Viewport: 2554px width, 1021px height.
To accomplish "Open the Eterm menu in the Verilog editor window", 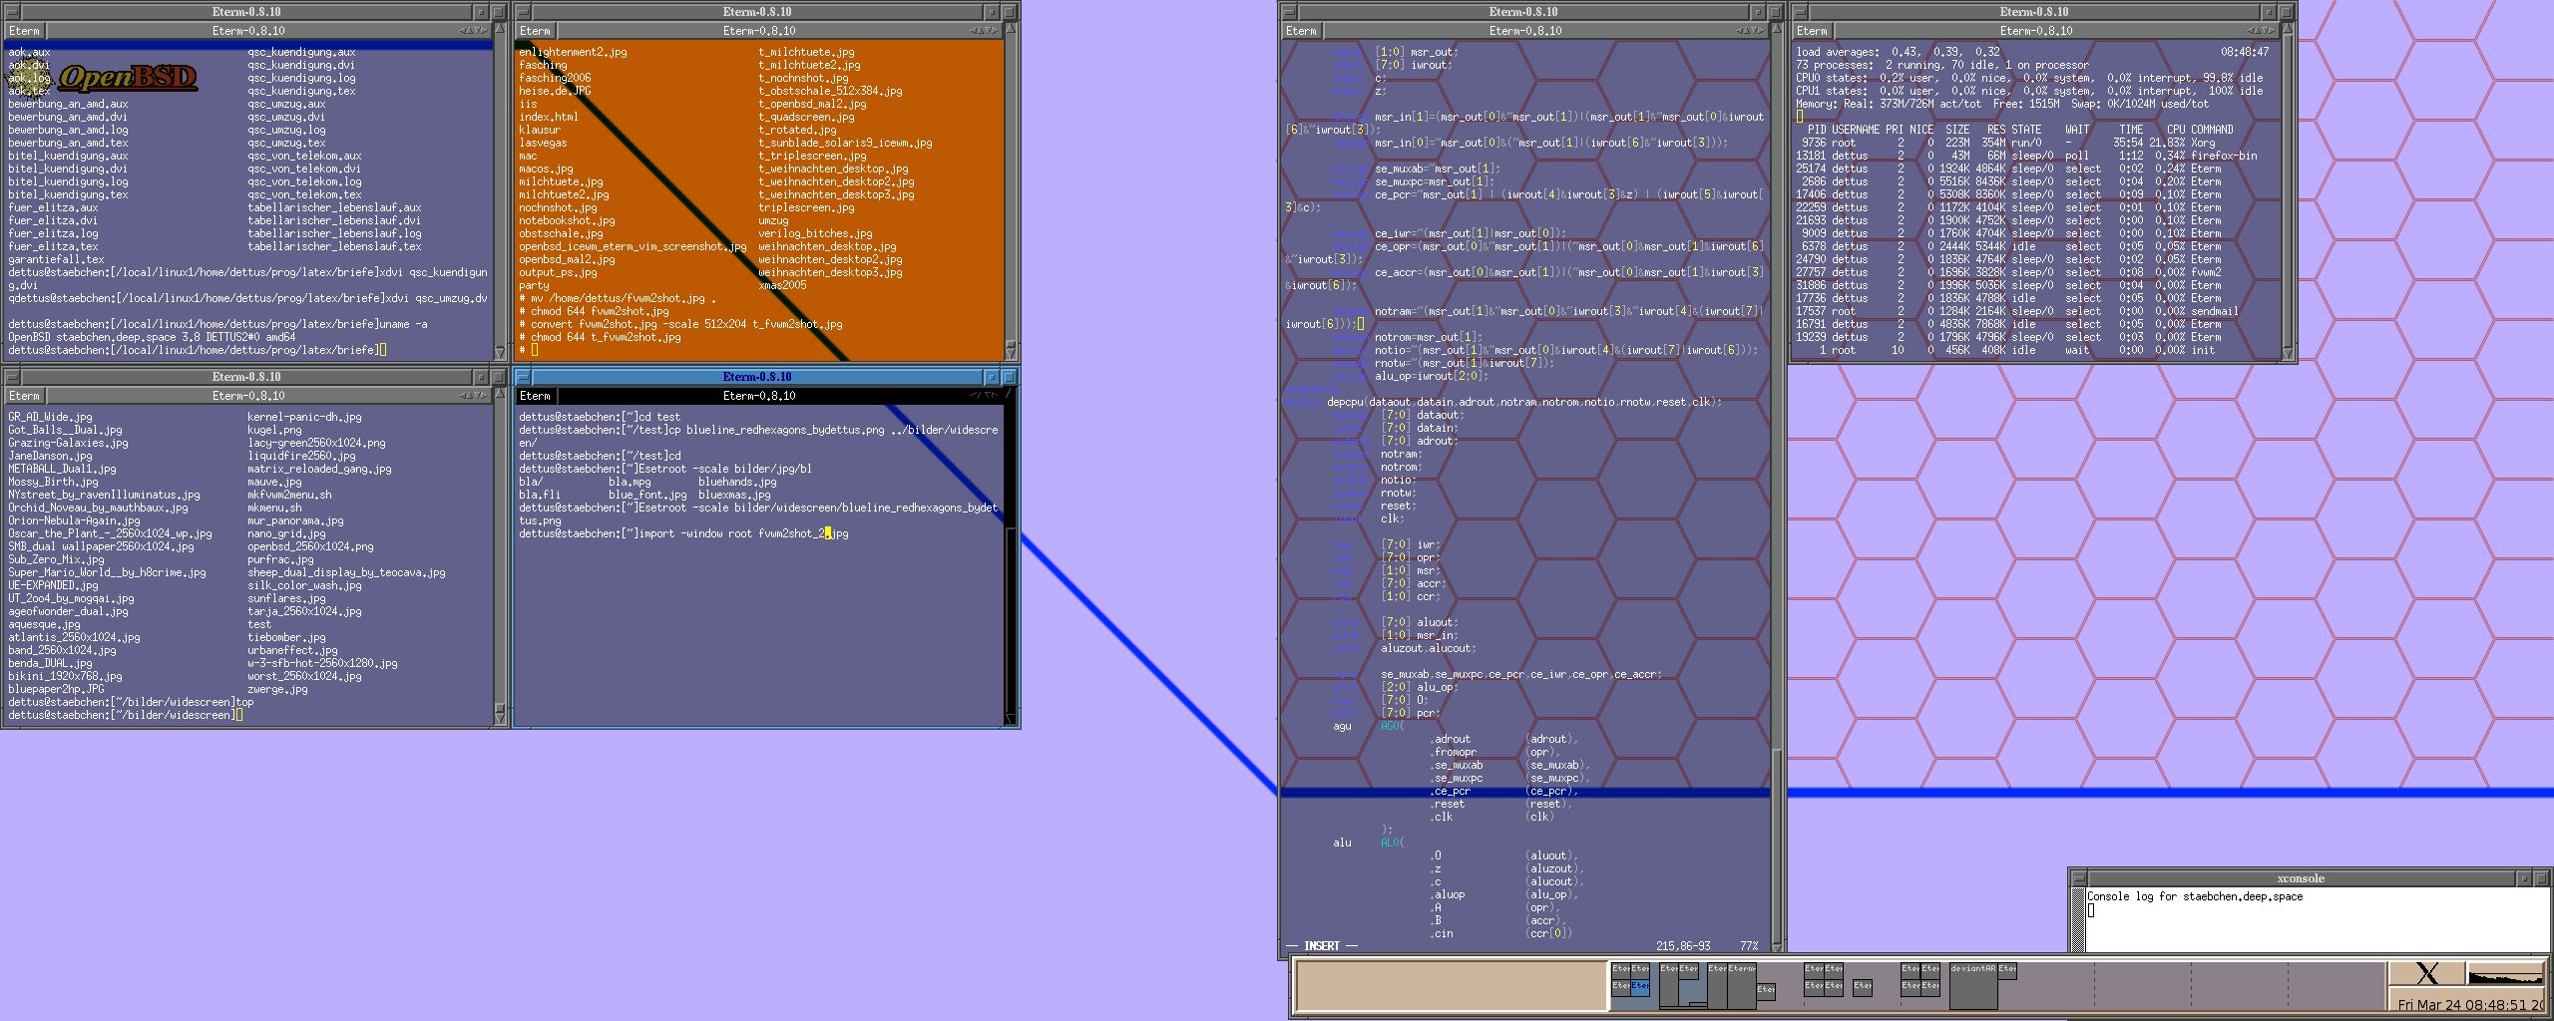I will [1301, 31].
